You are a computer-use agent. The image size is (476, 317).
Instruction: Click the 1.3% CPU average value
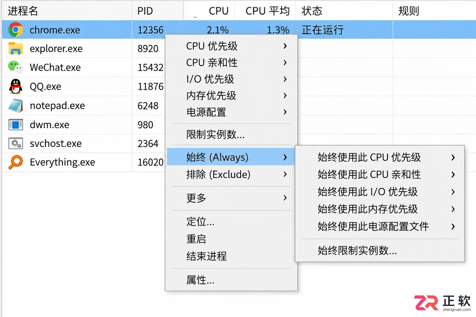(278, 30)
